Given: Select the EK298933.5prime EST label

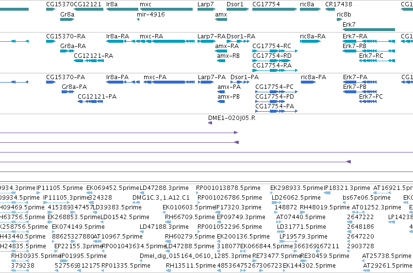Looking at the screenshot, I should point(297,188).
